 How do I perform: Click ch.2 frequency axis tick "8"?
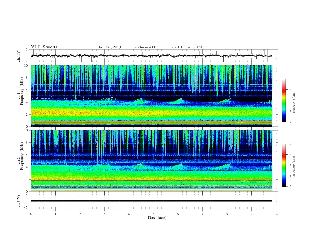[28, 143]
